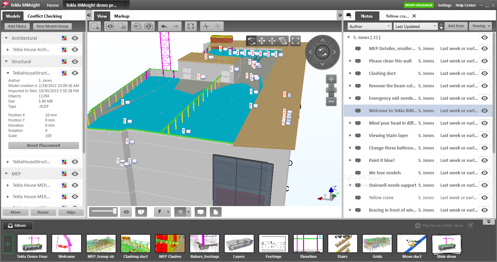Click the Add Note button

pyautogui.click(x=456, y=26)
